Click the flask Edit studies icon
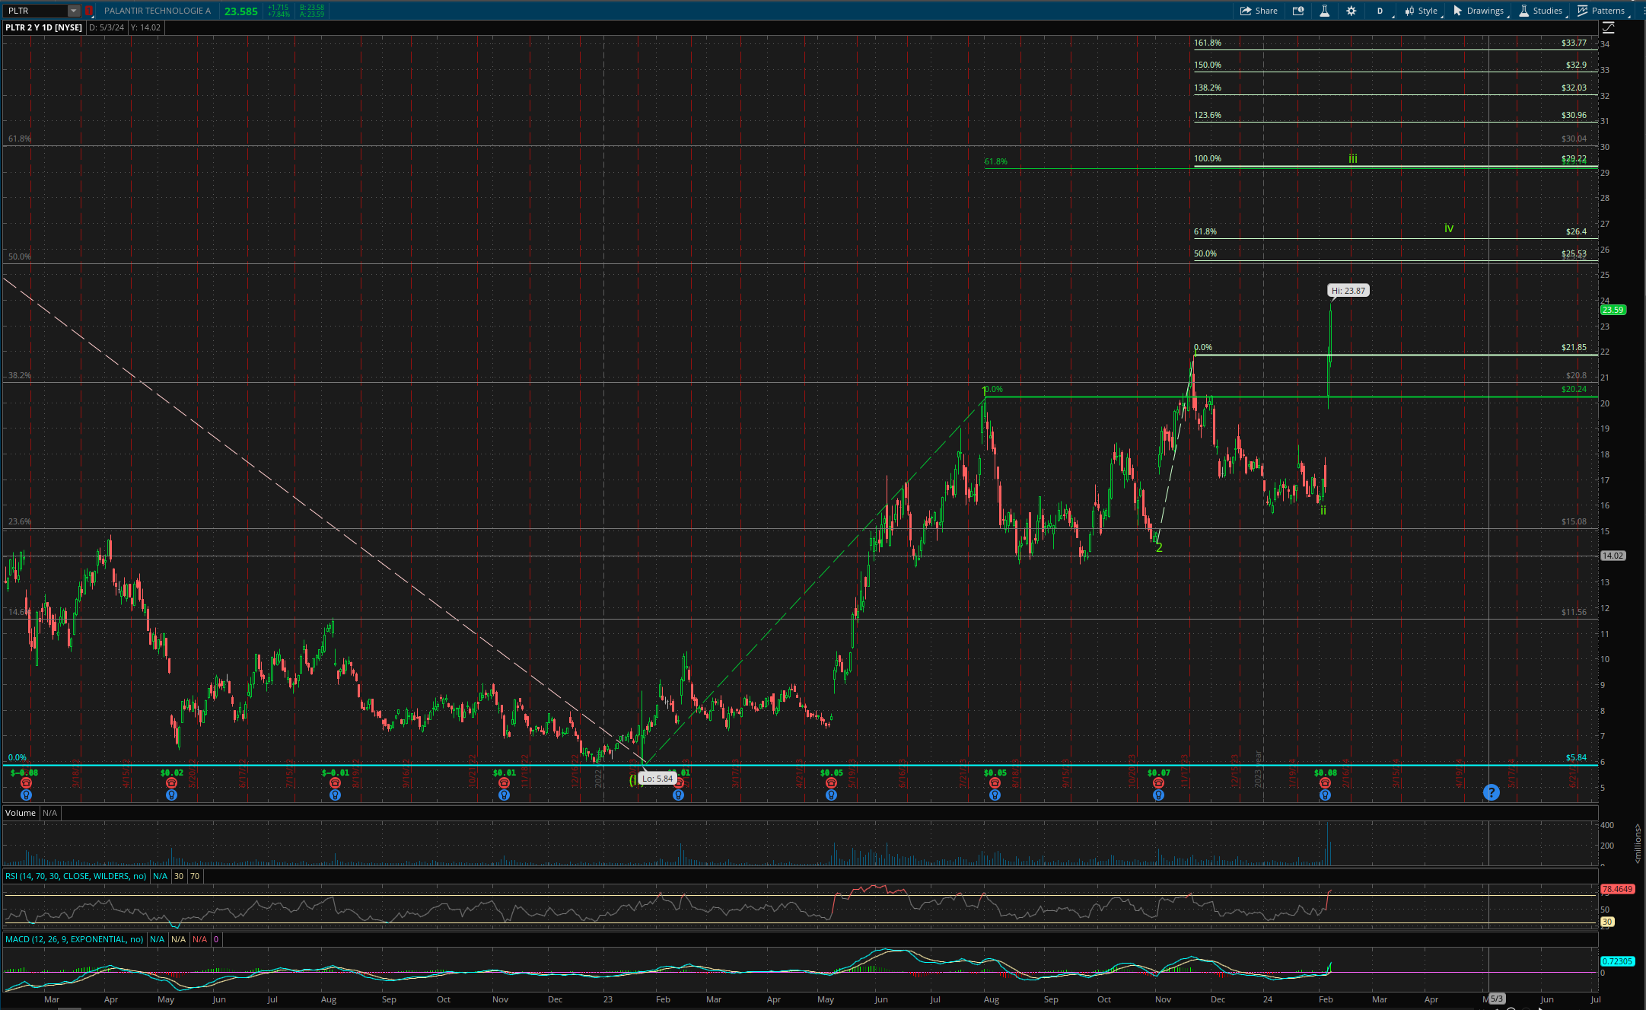Viewport: 1646px width, 1010px height. 1324,11
